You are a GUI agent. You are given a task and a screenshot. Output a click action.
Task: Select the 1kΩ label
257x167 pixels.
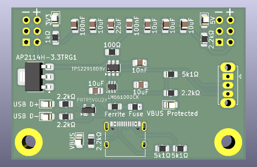tap(48, 37)
